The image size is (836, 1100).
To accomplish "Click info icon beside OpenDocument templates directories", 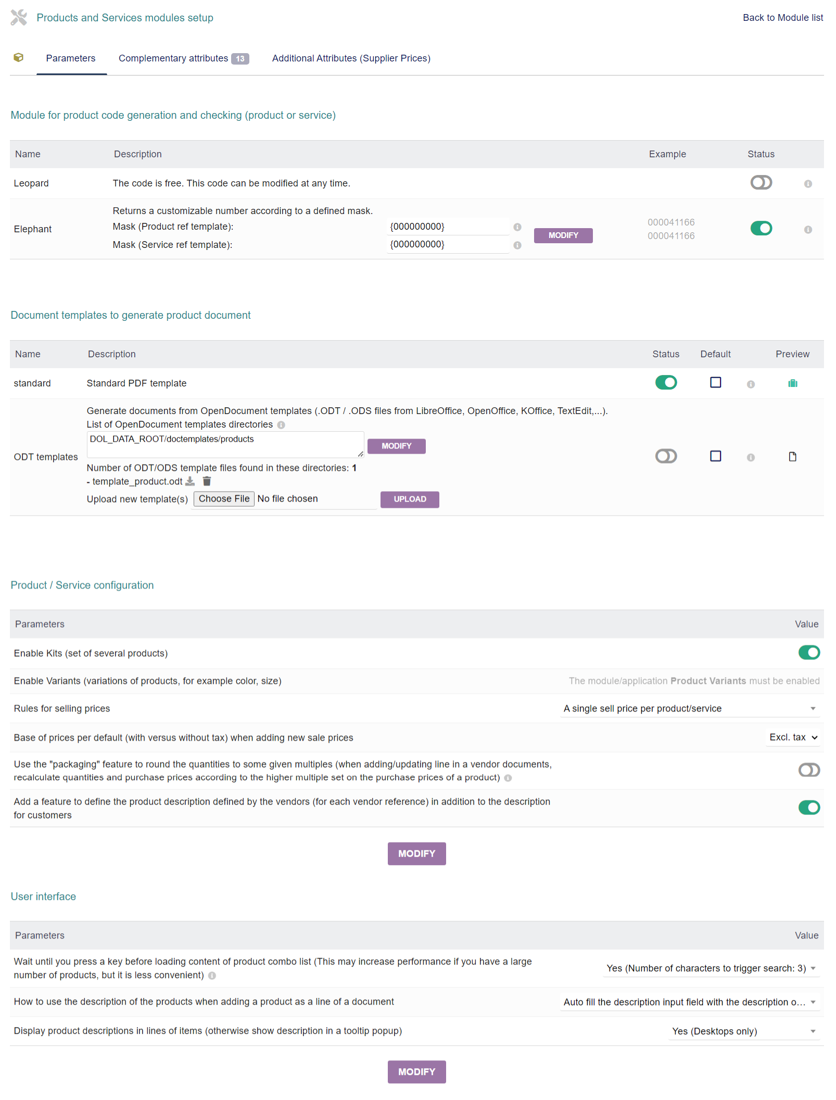I will pyautogui.click(x=281, y=425).
